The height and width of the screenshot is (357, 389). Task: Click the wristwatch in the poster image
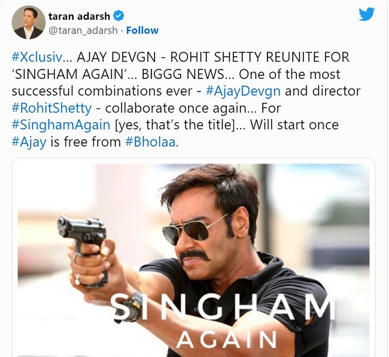coord(130,307)
